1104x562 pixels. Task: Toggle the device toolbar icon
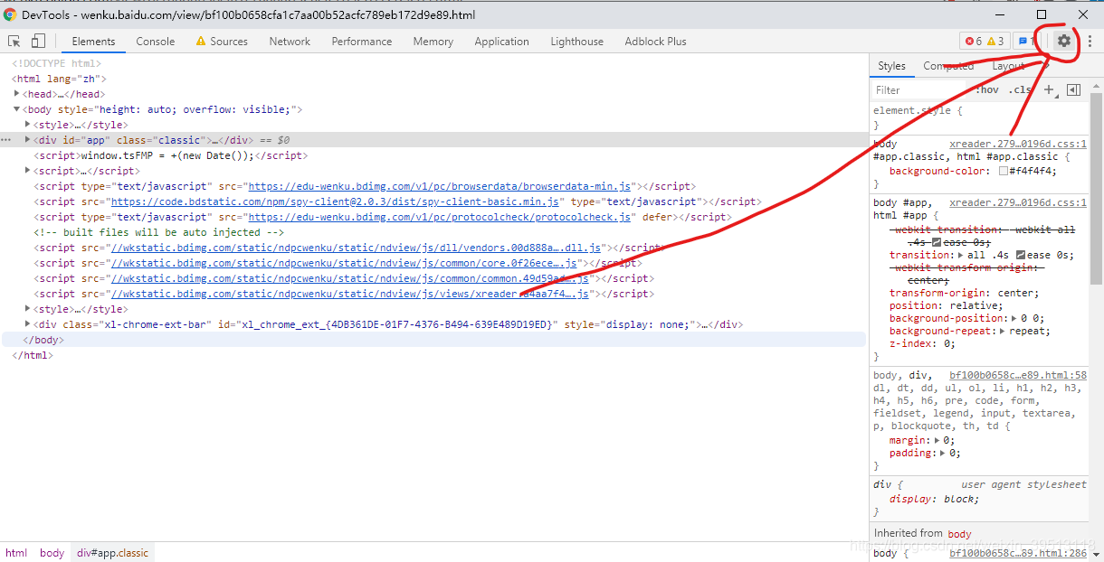(38, 42)
